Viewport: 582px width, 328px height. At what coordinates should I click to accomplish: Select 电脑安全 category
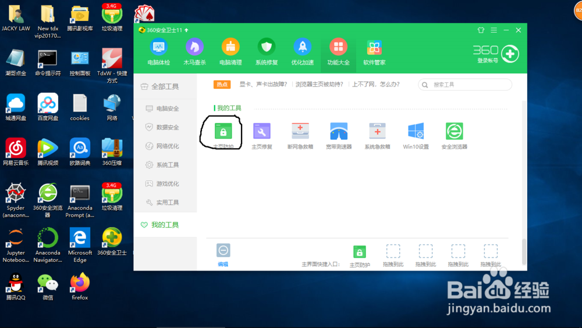[x=165, y=109]
